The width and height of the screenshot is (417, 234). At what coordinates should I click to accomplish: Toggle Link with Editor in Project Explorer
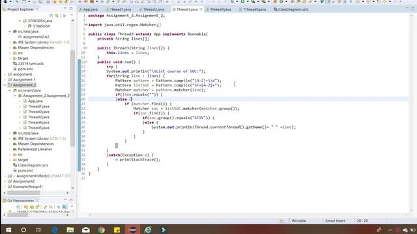57,16
